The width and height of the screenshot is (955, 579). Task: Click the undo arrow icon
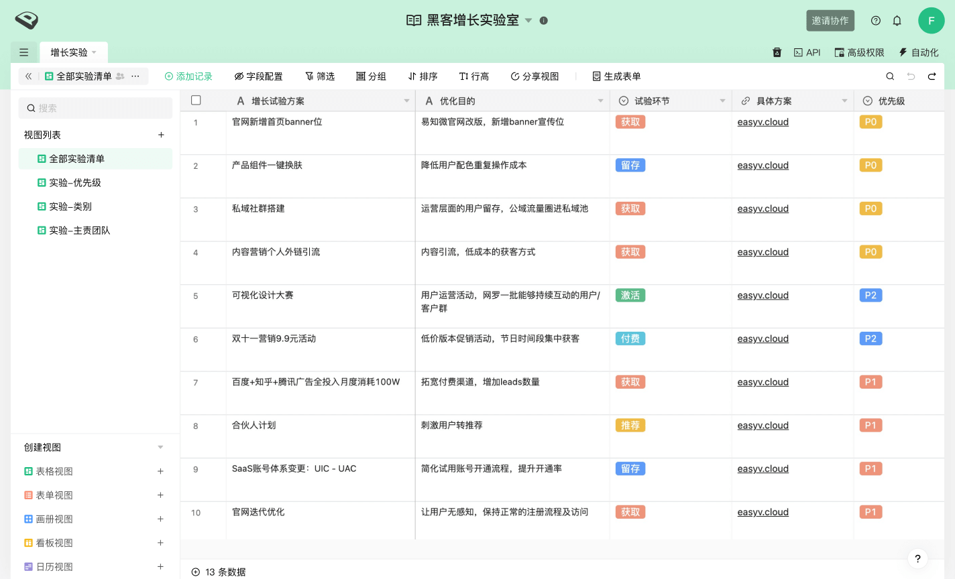(x=911, y=76)
